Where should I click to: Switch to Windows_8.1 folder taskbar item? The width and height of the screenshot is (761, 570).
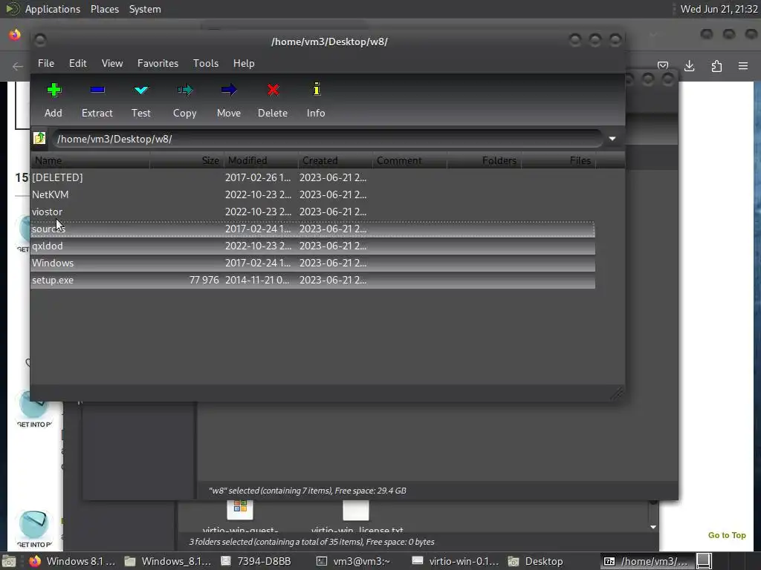tap(167, 561)
